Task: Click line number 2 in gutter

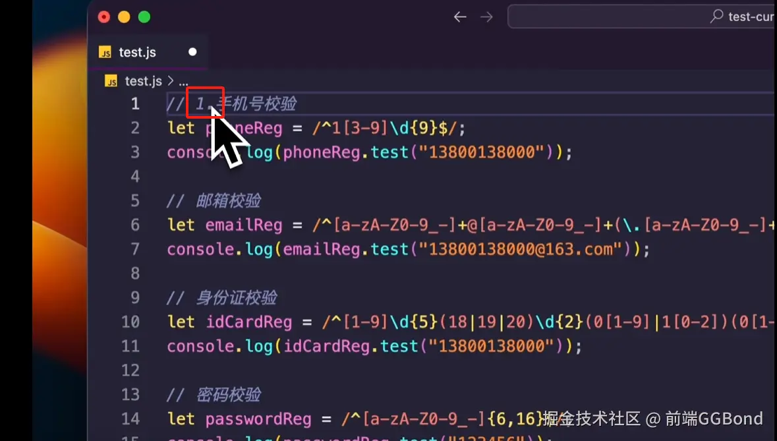Action: [135, 129]
